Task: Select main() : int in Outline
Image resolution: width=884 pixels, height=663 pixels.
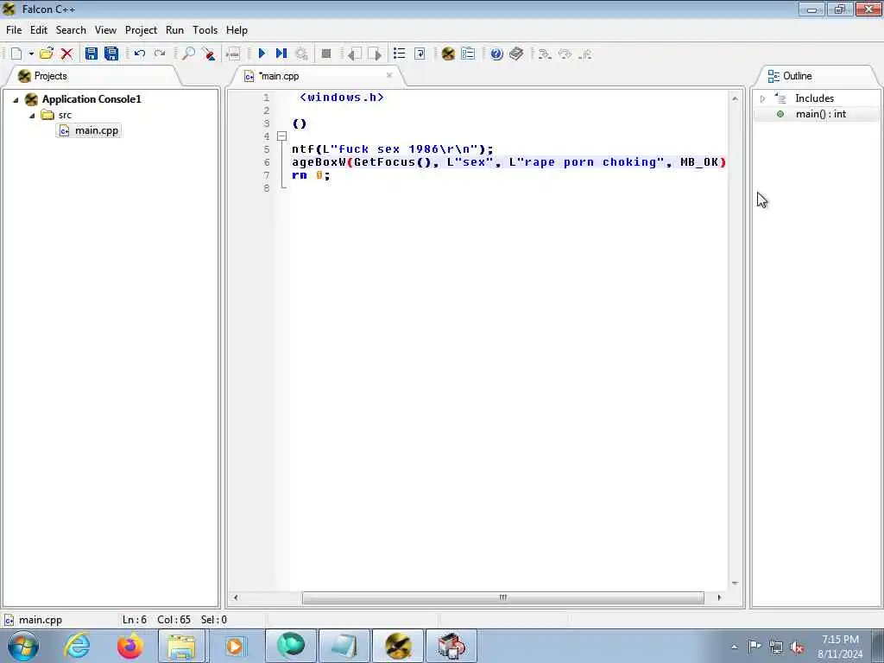Action: (821, 114)
